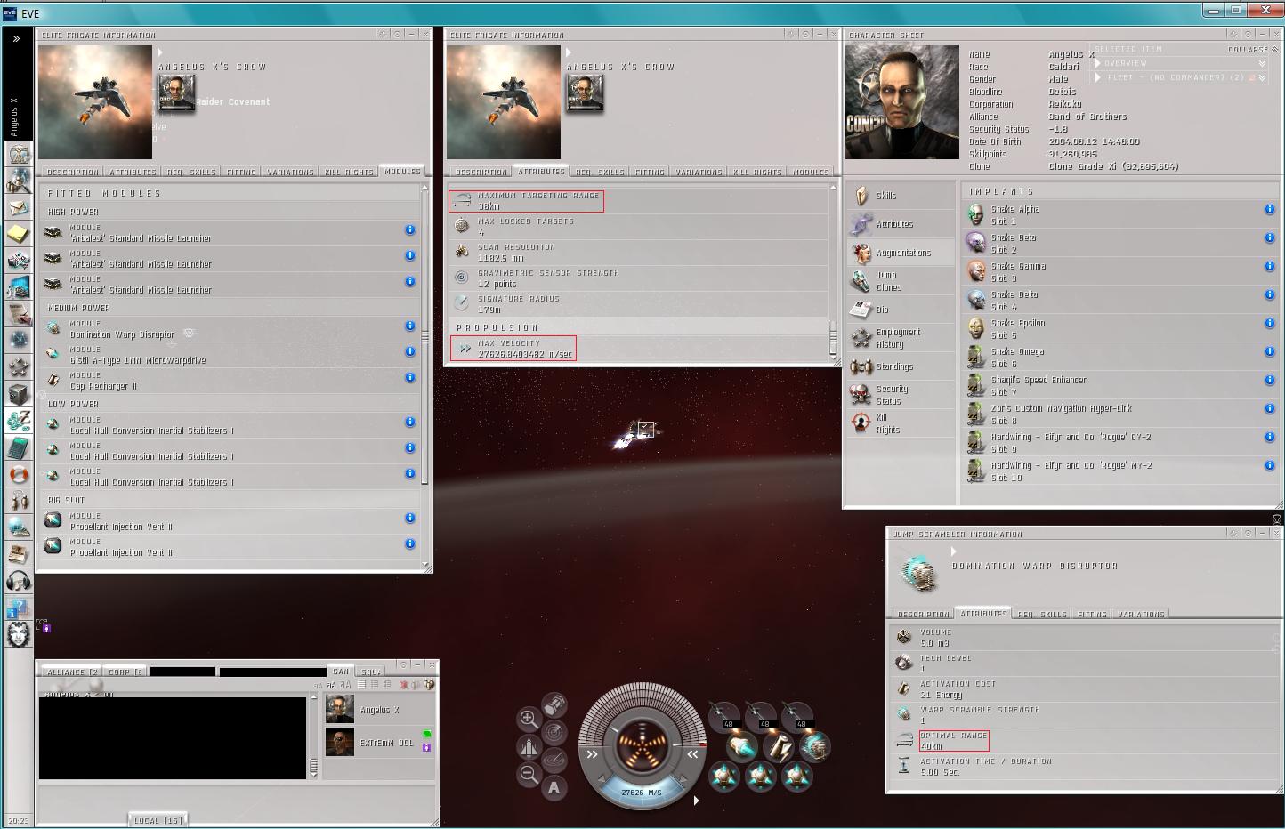Viewport: 1285px width, 829px height.
Task: Click the HUD zoom out magnifier
Action: pos(528,774)
